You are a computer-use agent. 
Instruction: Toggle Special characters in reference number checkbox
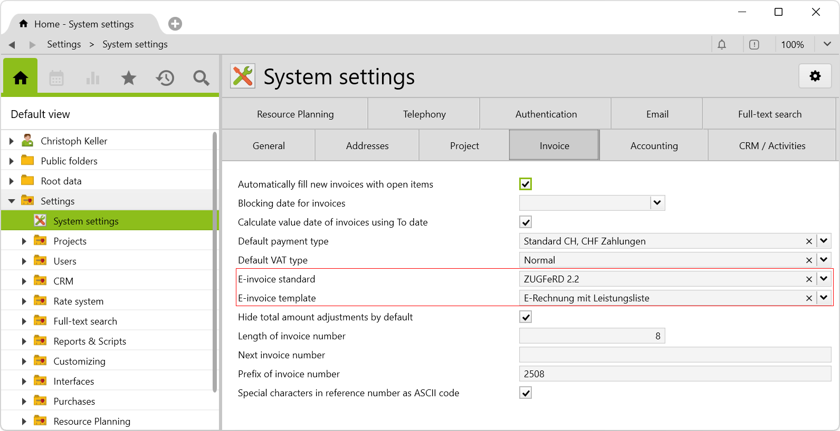click(526, 393)
